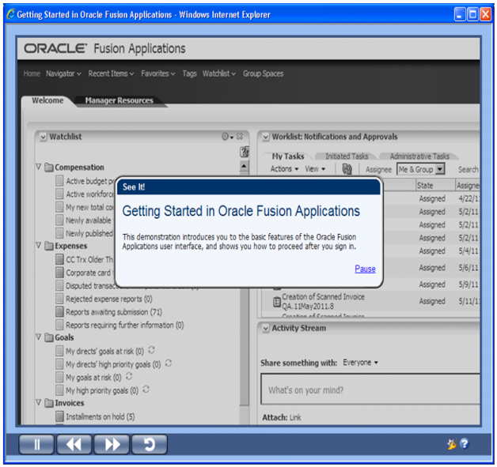497x467 pixels.
Task: Click the Worklist refresh icon
Action: click(347, 169)
